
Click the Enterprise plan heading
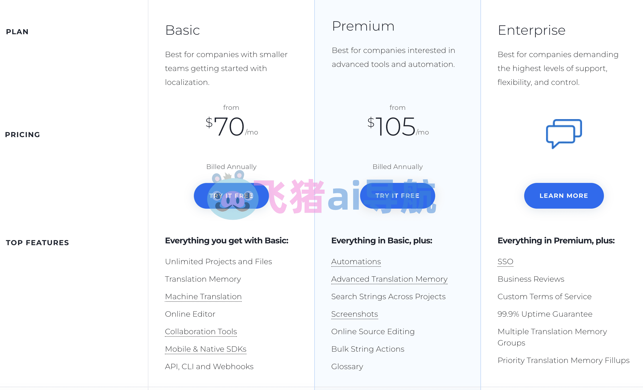pos(531,30)
